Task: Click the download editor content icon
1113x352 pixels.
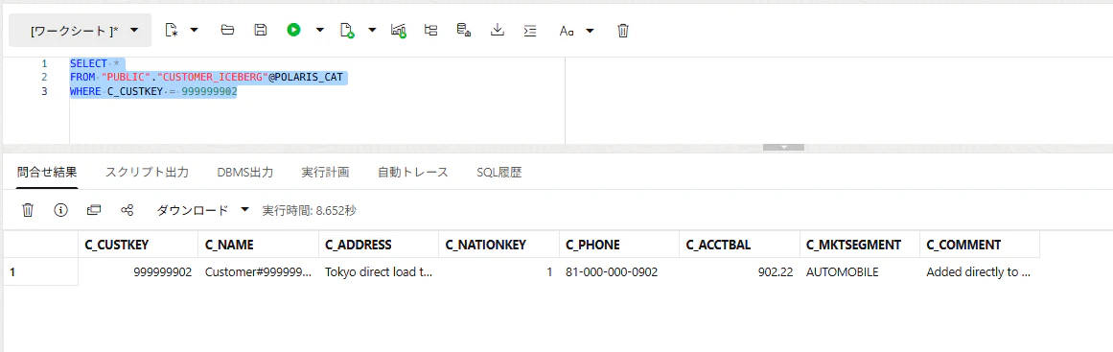Action: pyautogui.click(x=498, y=30)
